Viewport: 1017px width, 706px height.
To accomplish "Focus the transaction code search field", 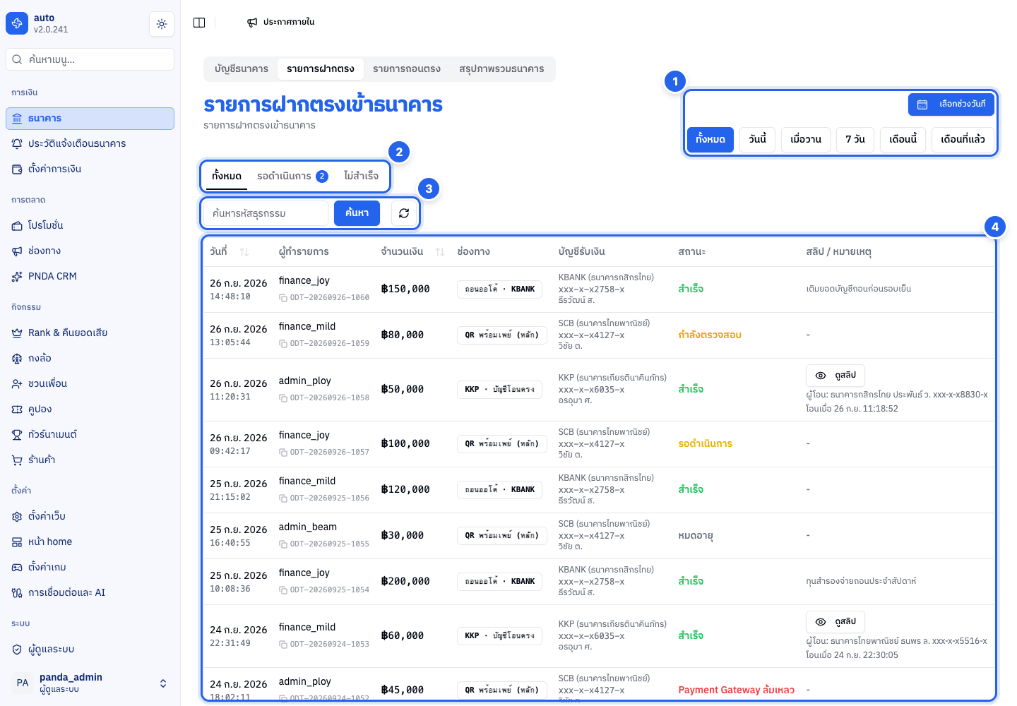I will point(266,213).
